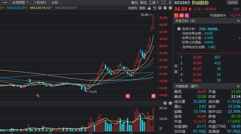
Task: Expand the 工具 tools dropdown
Action: [153, 3]
